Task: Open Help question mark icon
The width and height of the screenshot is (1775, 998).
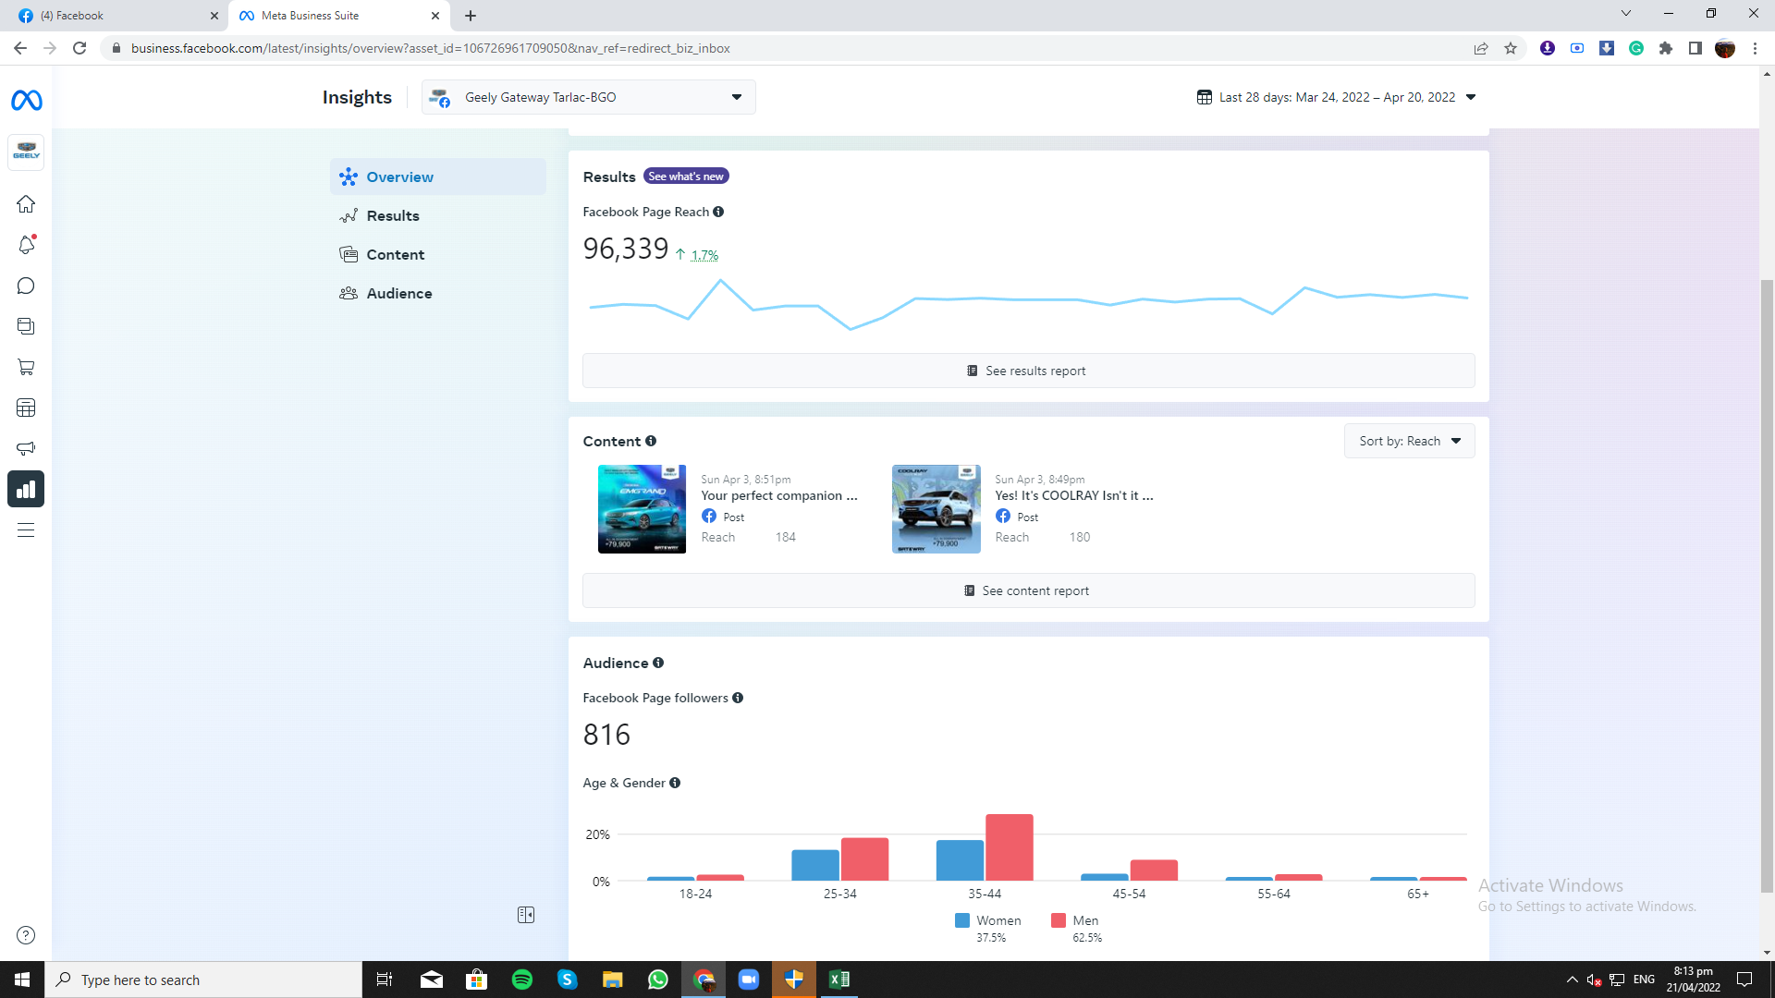Action: pos(26,935)
